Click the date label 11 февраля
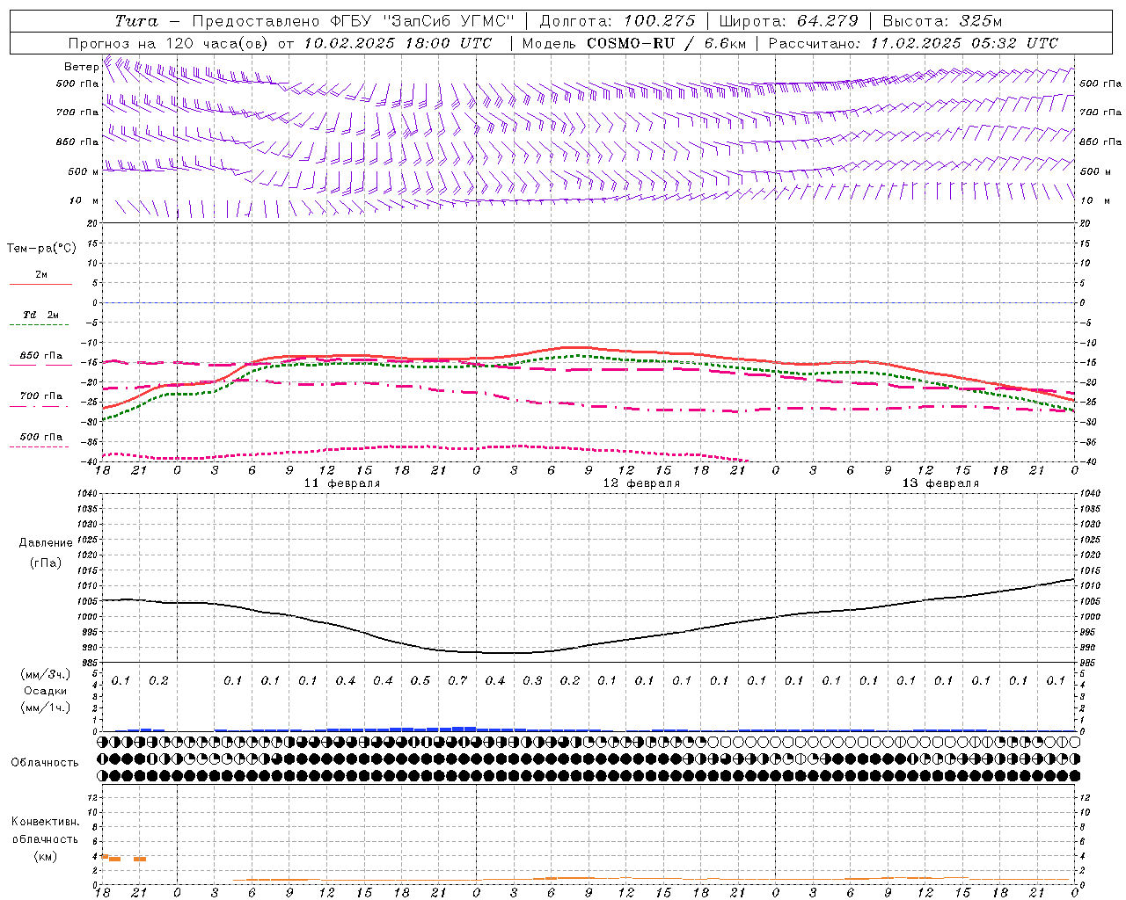This screenshot has width=1126, height=900. (342, 483)
